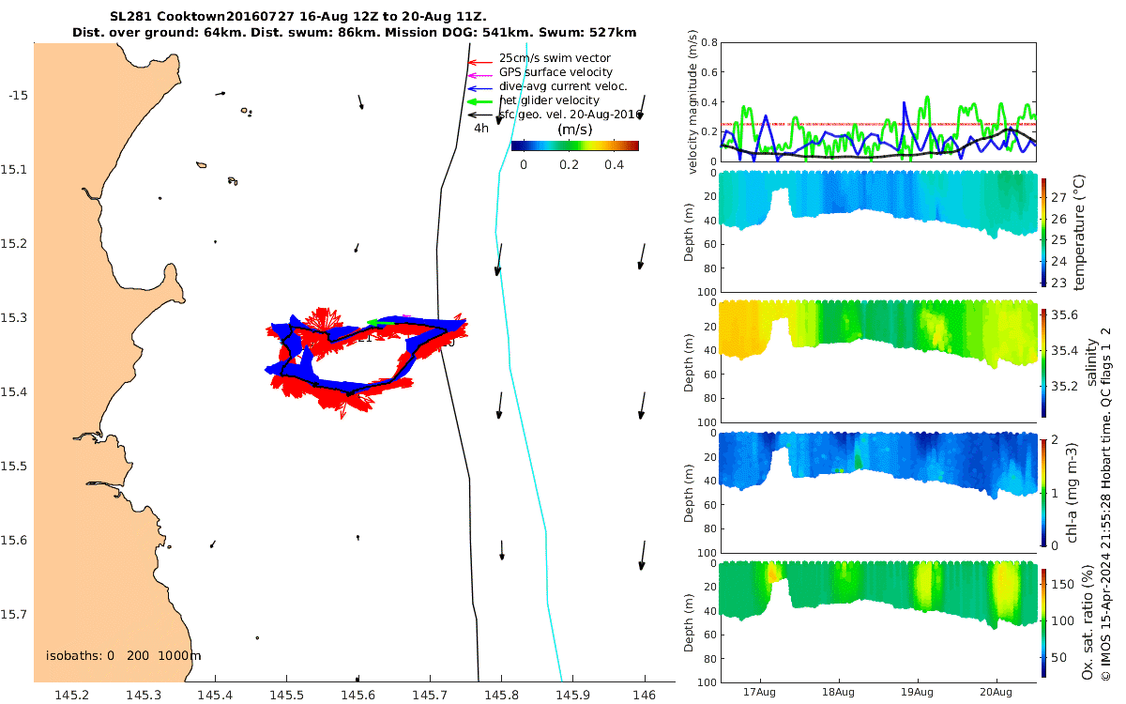Click the '20Aug' date tick label
Viewport: 1126px width, 704px height.
coord(996,692)
